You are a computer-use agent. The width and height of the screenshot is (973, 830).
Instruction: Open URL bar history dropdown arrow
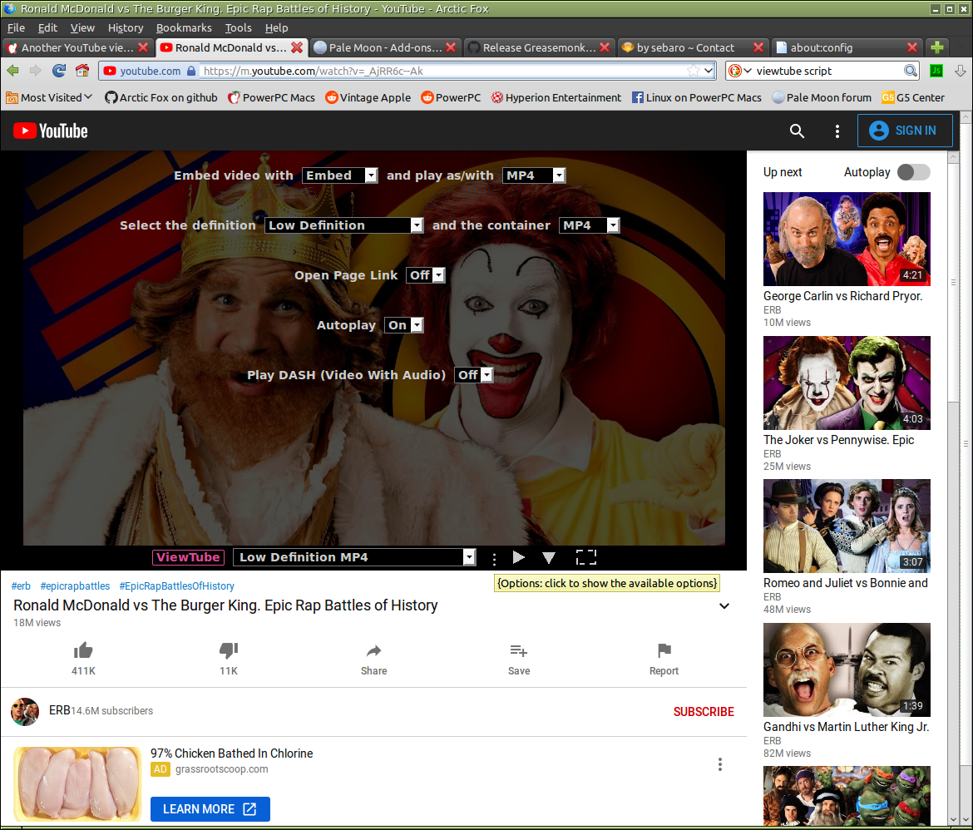point(708,71)
